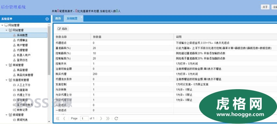Click the 说明 column header

(226, 37)
